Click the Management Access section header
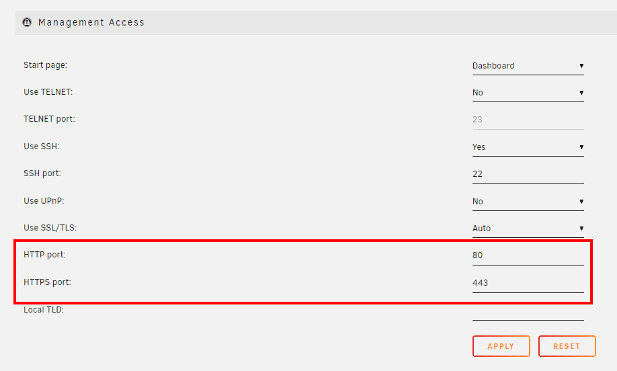This screenshot has width=617, height=371. (x=316, y=23)
